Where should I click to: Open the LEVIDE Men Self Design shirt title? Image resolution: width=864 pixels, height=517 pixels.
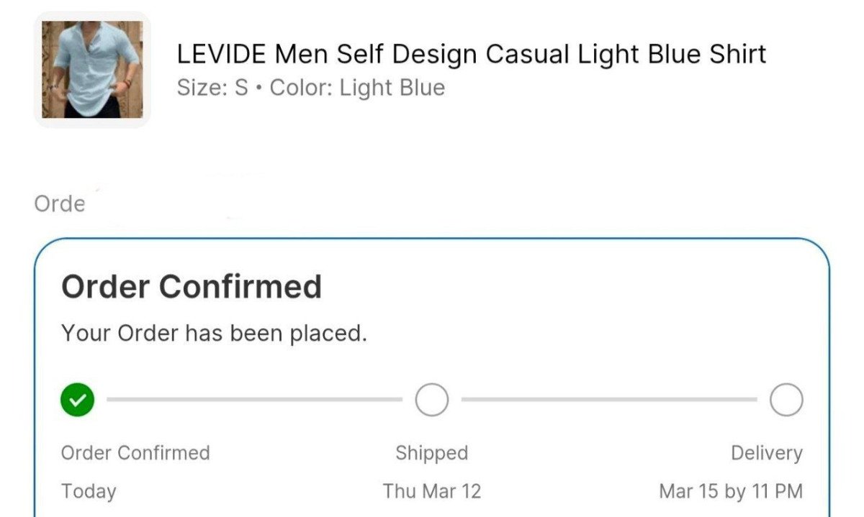pos(471,54)
